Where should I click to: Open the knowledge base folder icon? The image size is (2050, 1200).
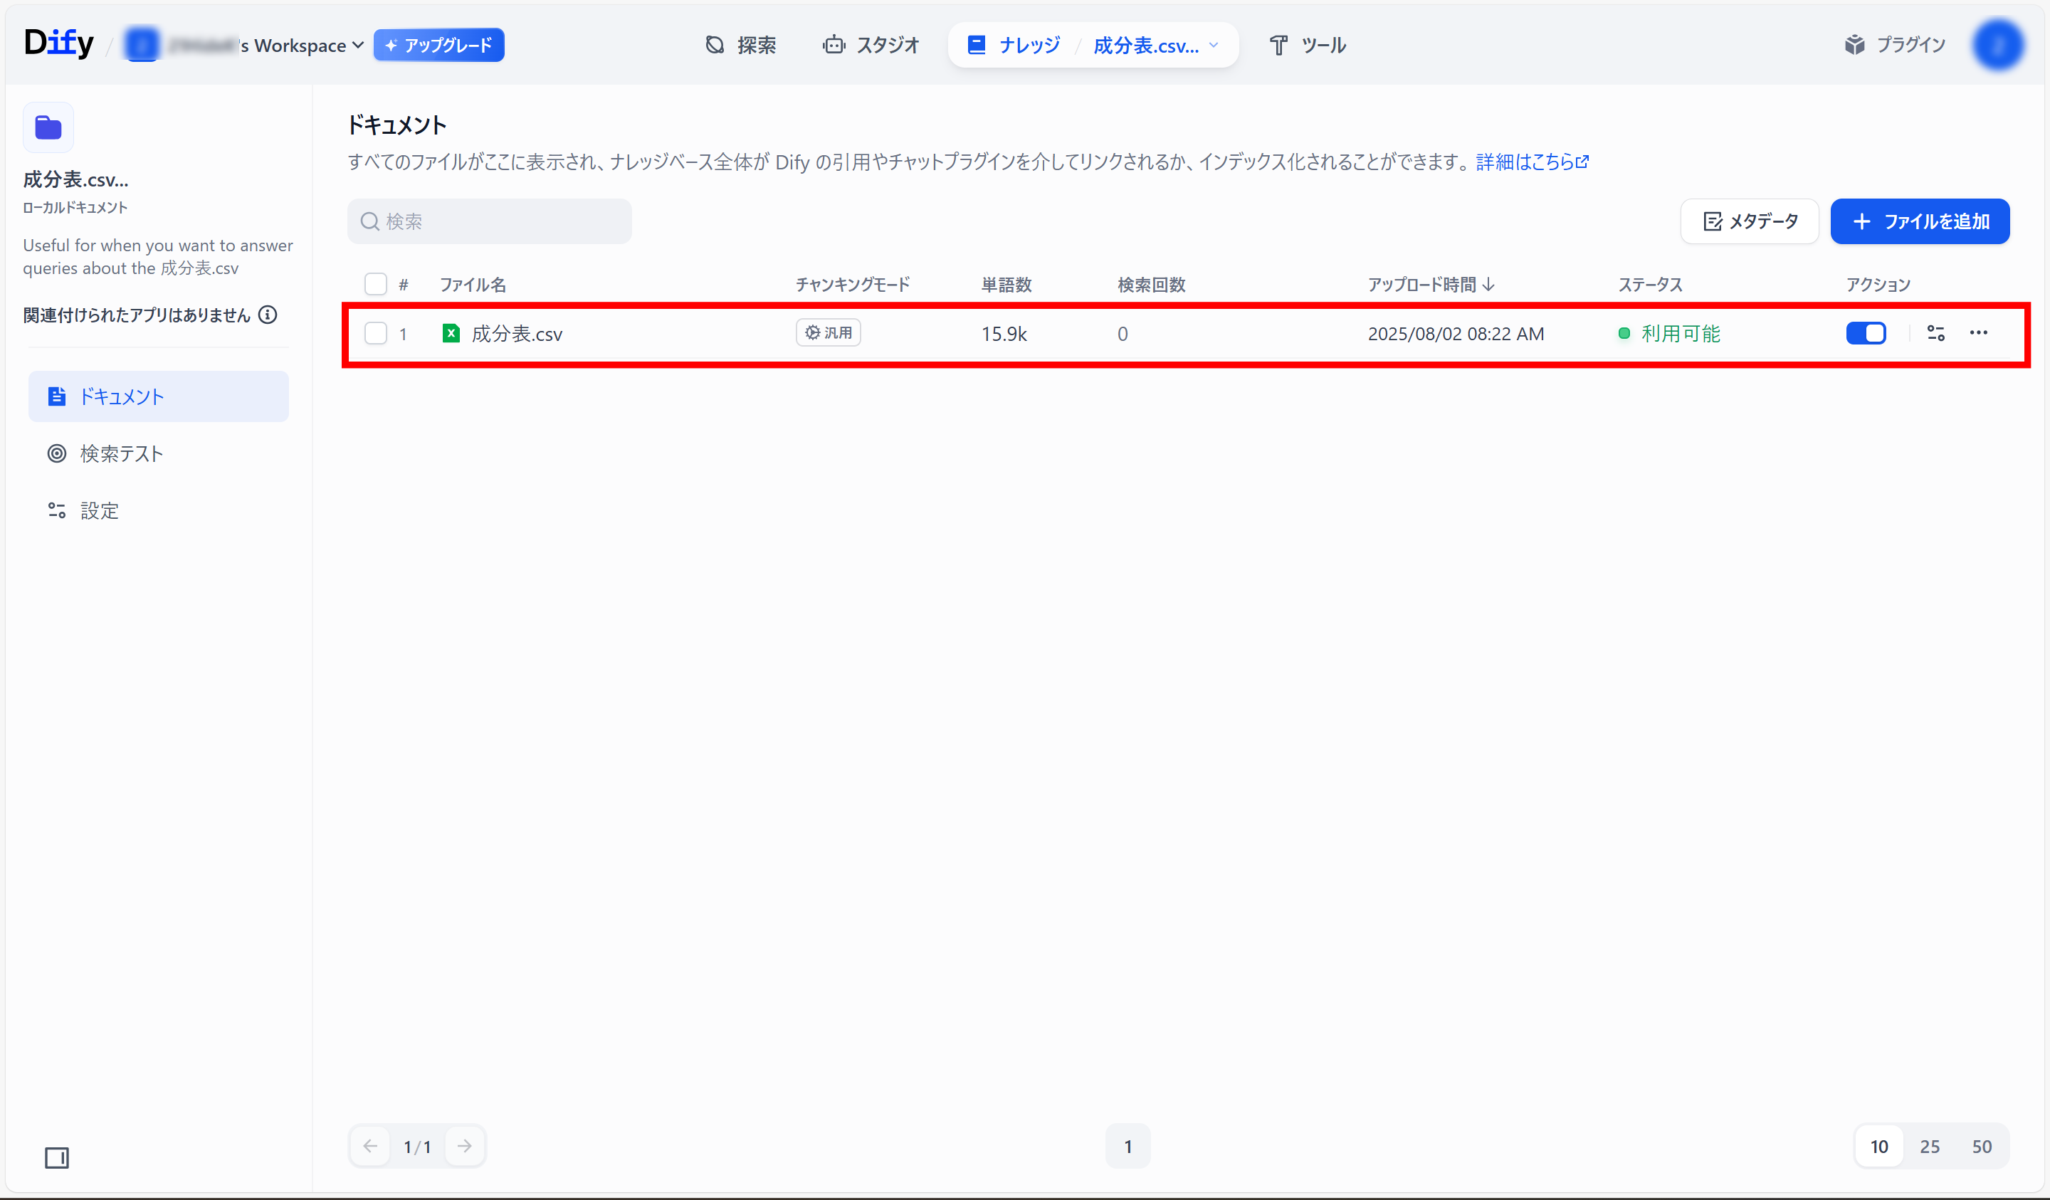[49, 127]
